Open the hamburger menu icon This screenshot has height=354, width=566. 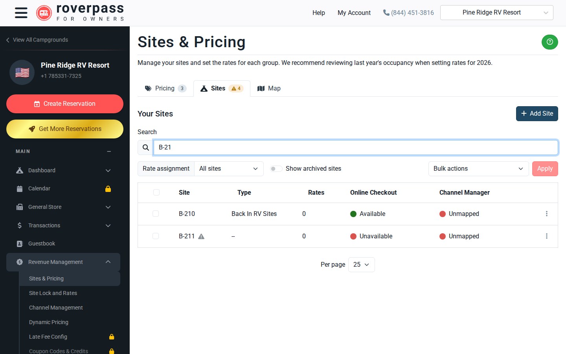21,13
